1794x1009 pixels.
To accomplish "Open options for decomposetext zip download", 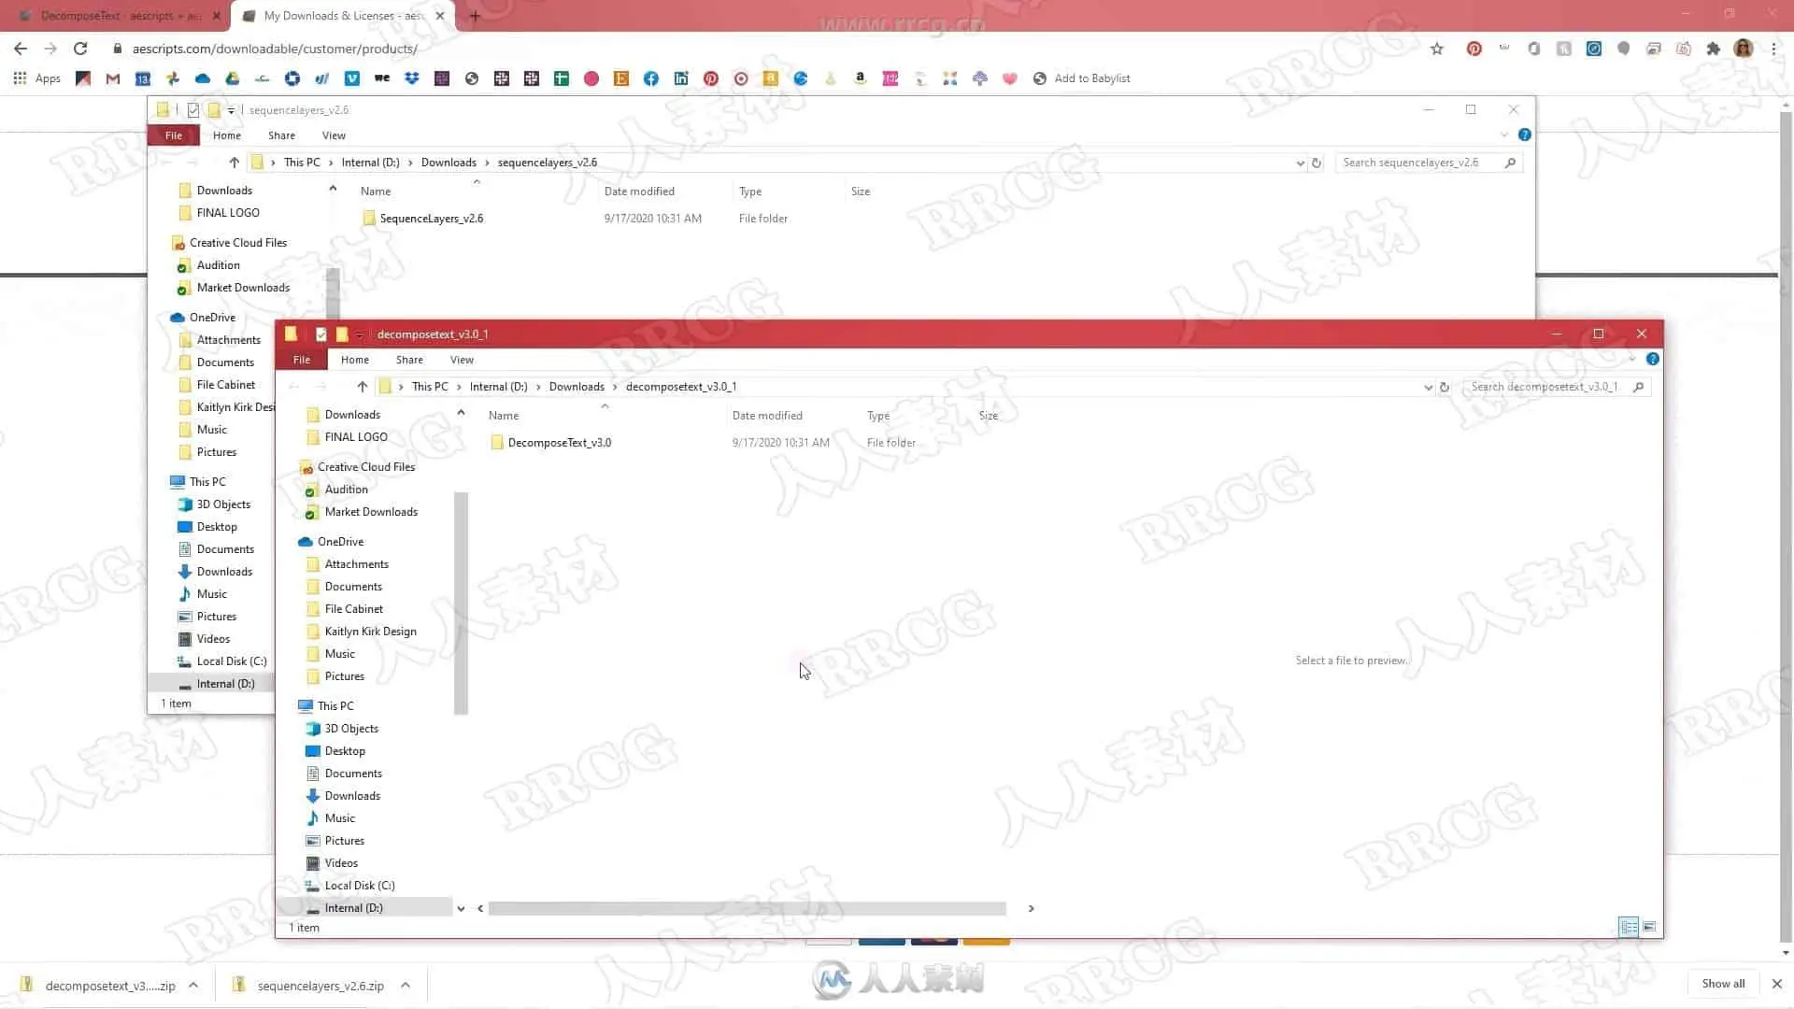I will (193, 985).
